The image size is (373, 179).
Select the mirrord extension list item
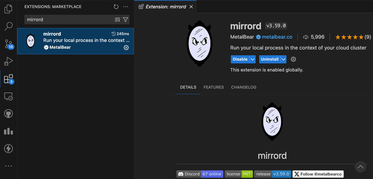[75, 41]
